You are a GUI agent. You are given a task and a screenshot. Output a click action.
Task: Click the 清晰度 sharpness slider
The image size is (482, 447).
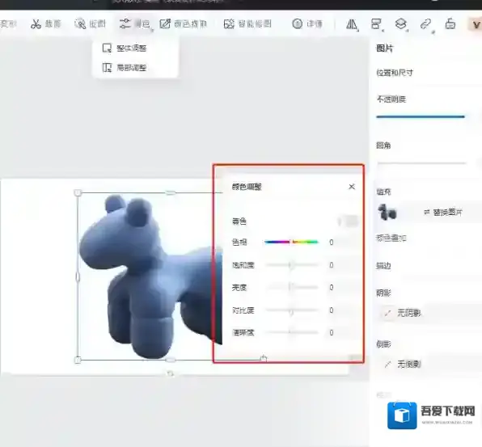pos(291,332)
